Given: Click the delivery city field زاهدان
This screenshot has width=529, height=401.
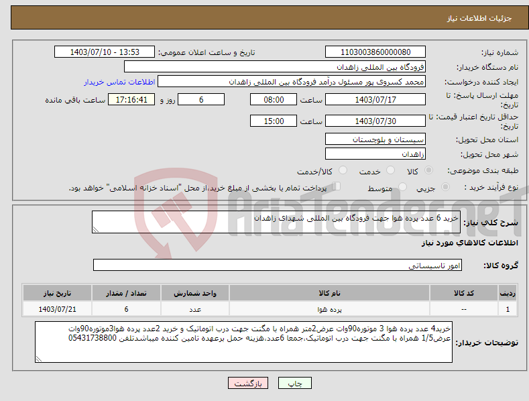Looking at the screenshot, I should [375, 154].
